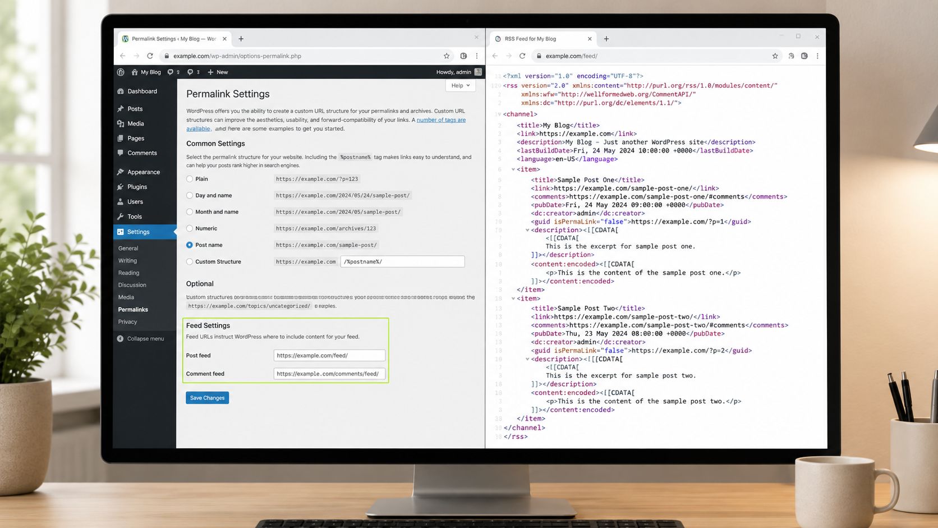Image resolution: width=938 pixels, height=528 pixels.
Task: Click the WordPress logo in admin bar
Action: (121, 72)
